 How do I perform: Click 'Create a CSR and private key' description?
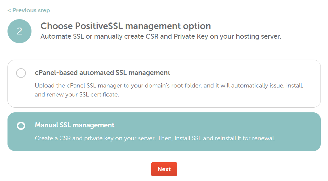pos(155,138)
